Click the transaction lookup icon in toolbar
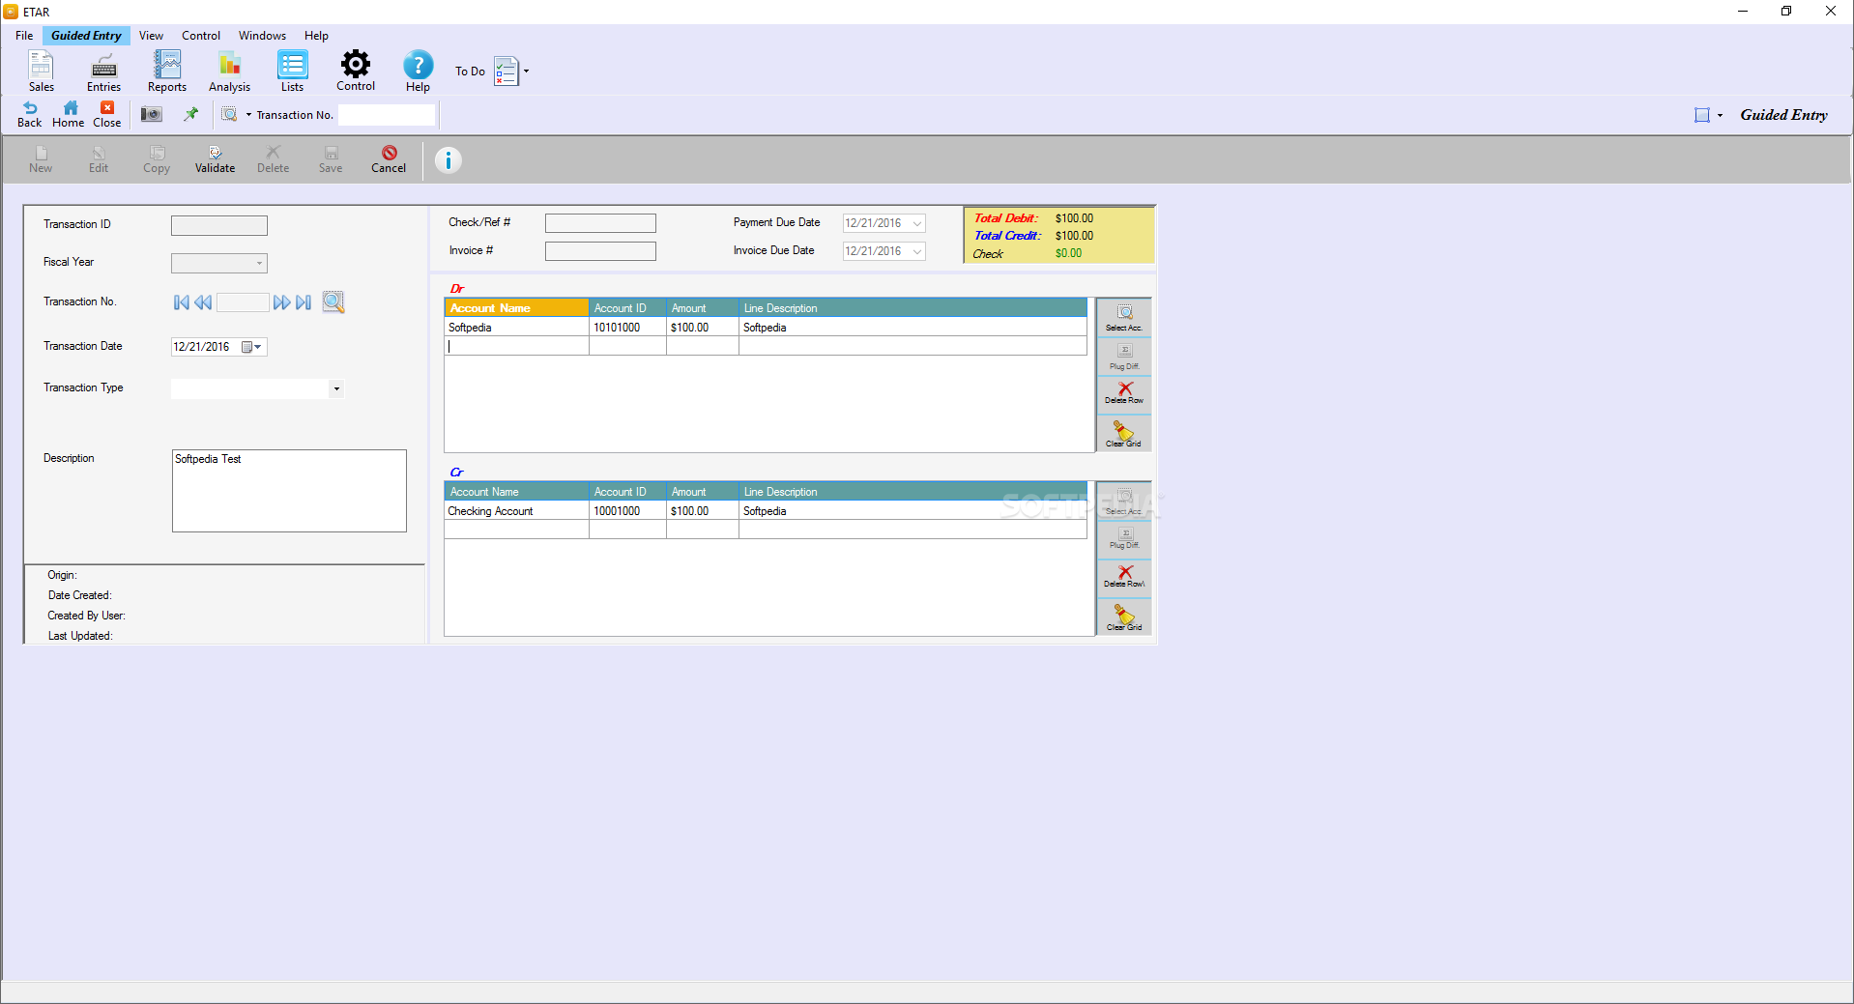Viewport: 1854px width, 1004px height. pyautogui.click(x=229, y=114)
